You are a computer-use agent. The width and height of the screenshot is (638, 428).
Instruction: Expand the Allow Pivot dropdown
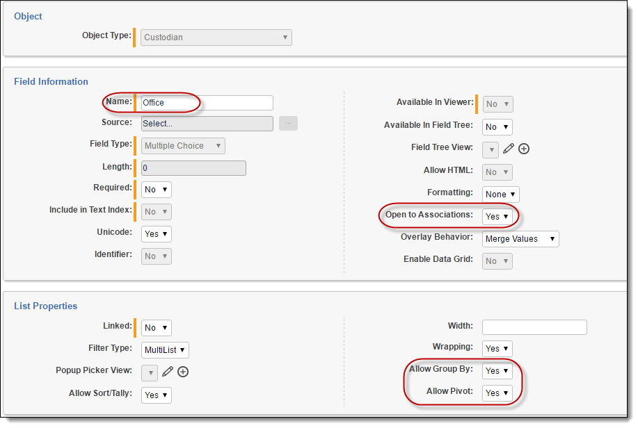[x=497, y=393]
